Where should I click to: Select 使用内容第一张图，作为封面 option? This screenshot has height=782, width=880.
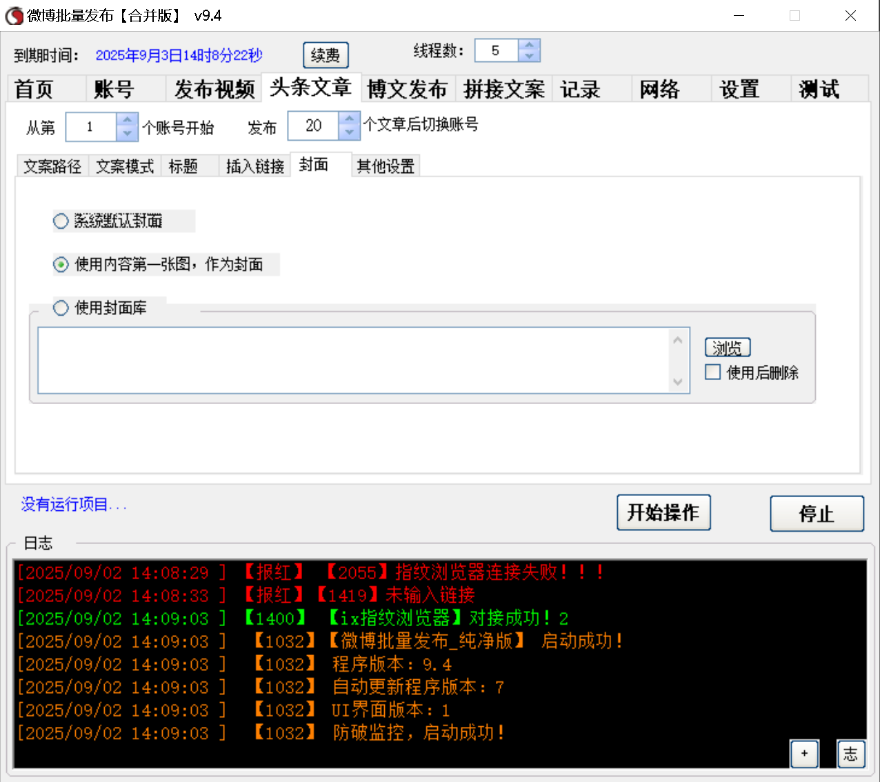60,264
